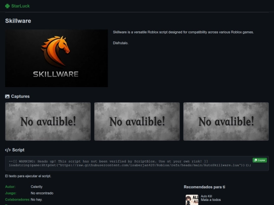Open the Auto Kill recommended thumbnail
274x205 pixels.
(x=192, y=200)
